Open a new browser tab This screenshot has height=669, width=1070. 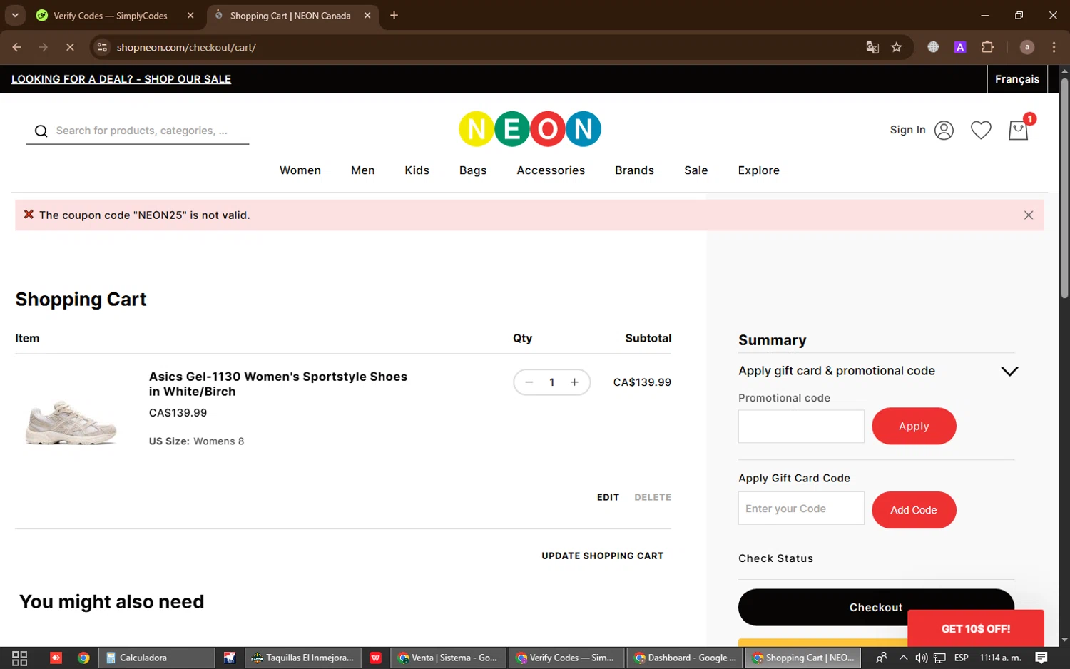pos(394,15)
